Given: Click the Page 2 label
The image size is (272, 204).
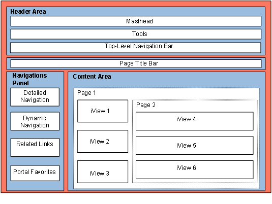Looking at the screenshot, I should pos(146,105).
